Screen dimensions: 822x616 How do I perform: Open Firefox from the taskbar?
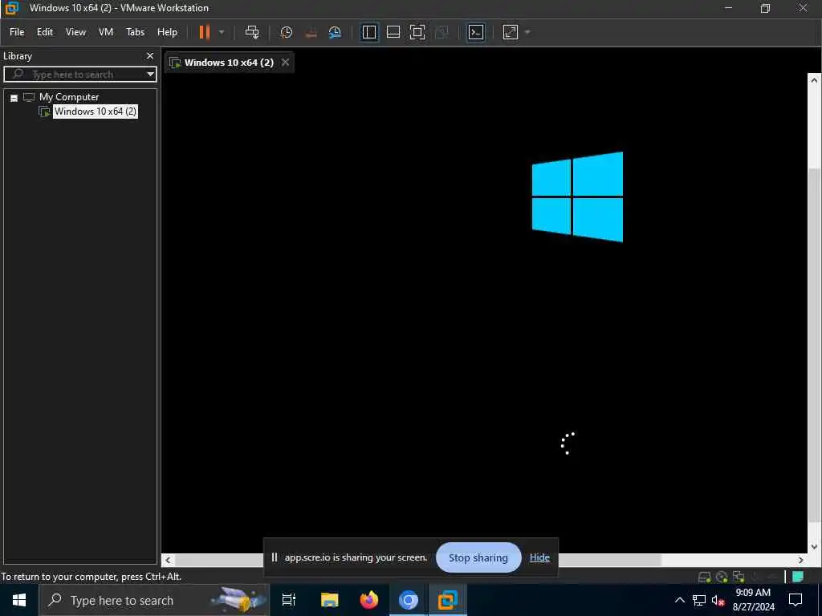click(x=369, y=600)
